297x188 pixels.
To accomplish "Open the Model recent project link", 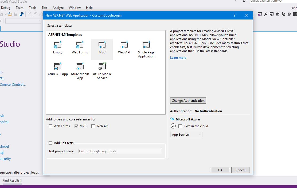I will tap(4, 146).
